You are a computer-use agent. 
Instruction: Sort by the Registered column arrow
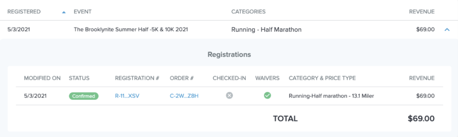point(64,12)
